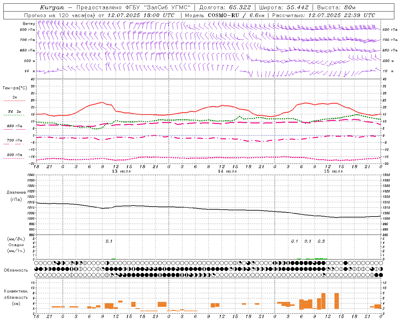This screenshot has height=319, width=399.
Task: Click the "Осадки" precipitation label
Action: pyautogui.click(x=16, y=245)
